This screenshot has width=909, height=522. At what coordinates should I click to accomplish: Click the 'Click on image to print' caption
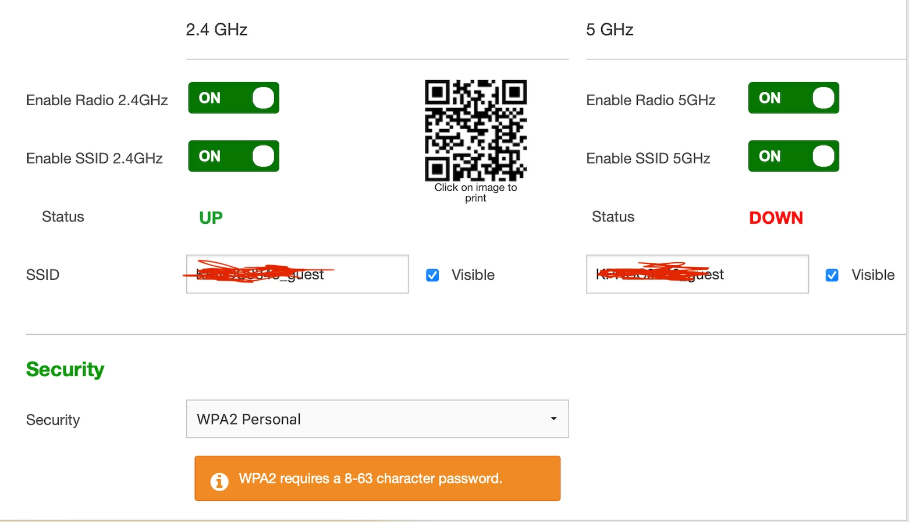476,192
